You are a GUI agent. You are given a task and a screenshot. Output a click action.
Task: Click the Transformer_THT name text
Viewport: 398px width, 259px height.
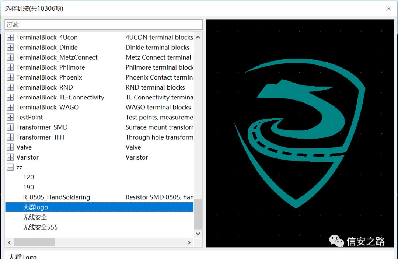point(41,137)
